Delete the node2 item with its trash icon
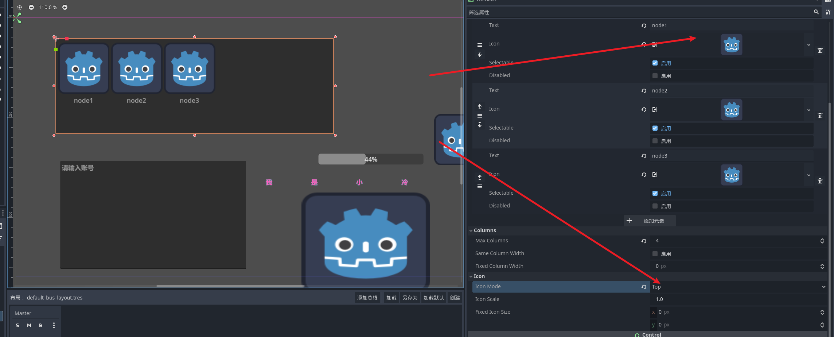This screenshot has height=337, width=834. click(x=820, y=116)
